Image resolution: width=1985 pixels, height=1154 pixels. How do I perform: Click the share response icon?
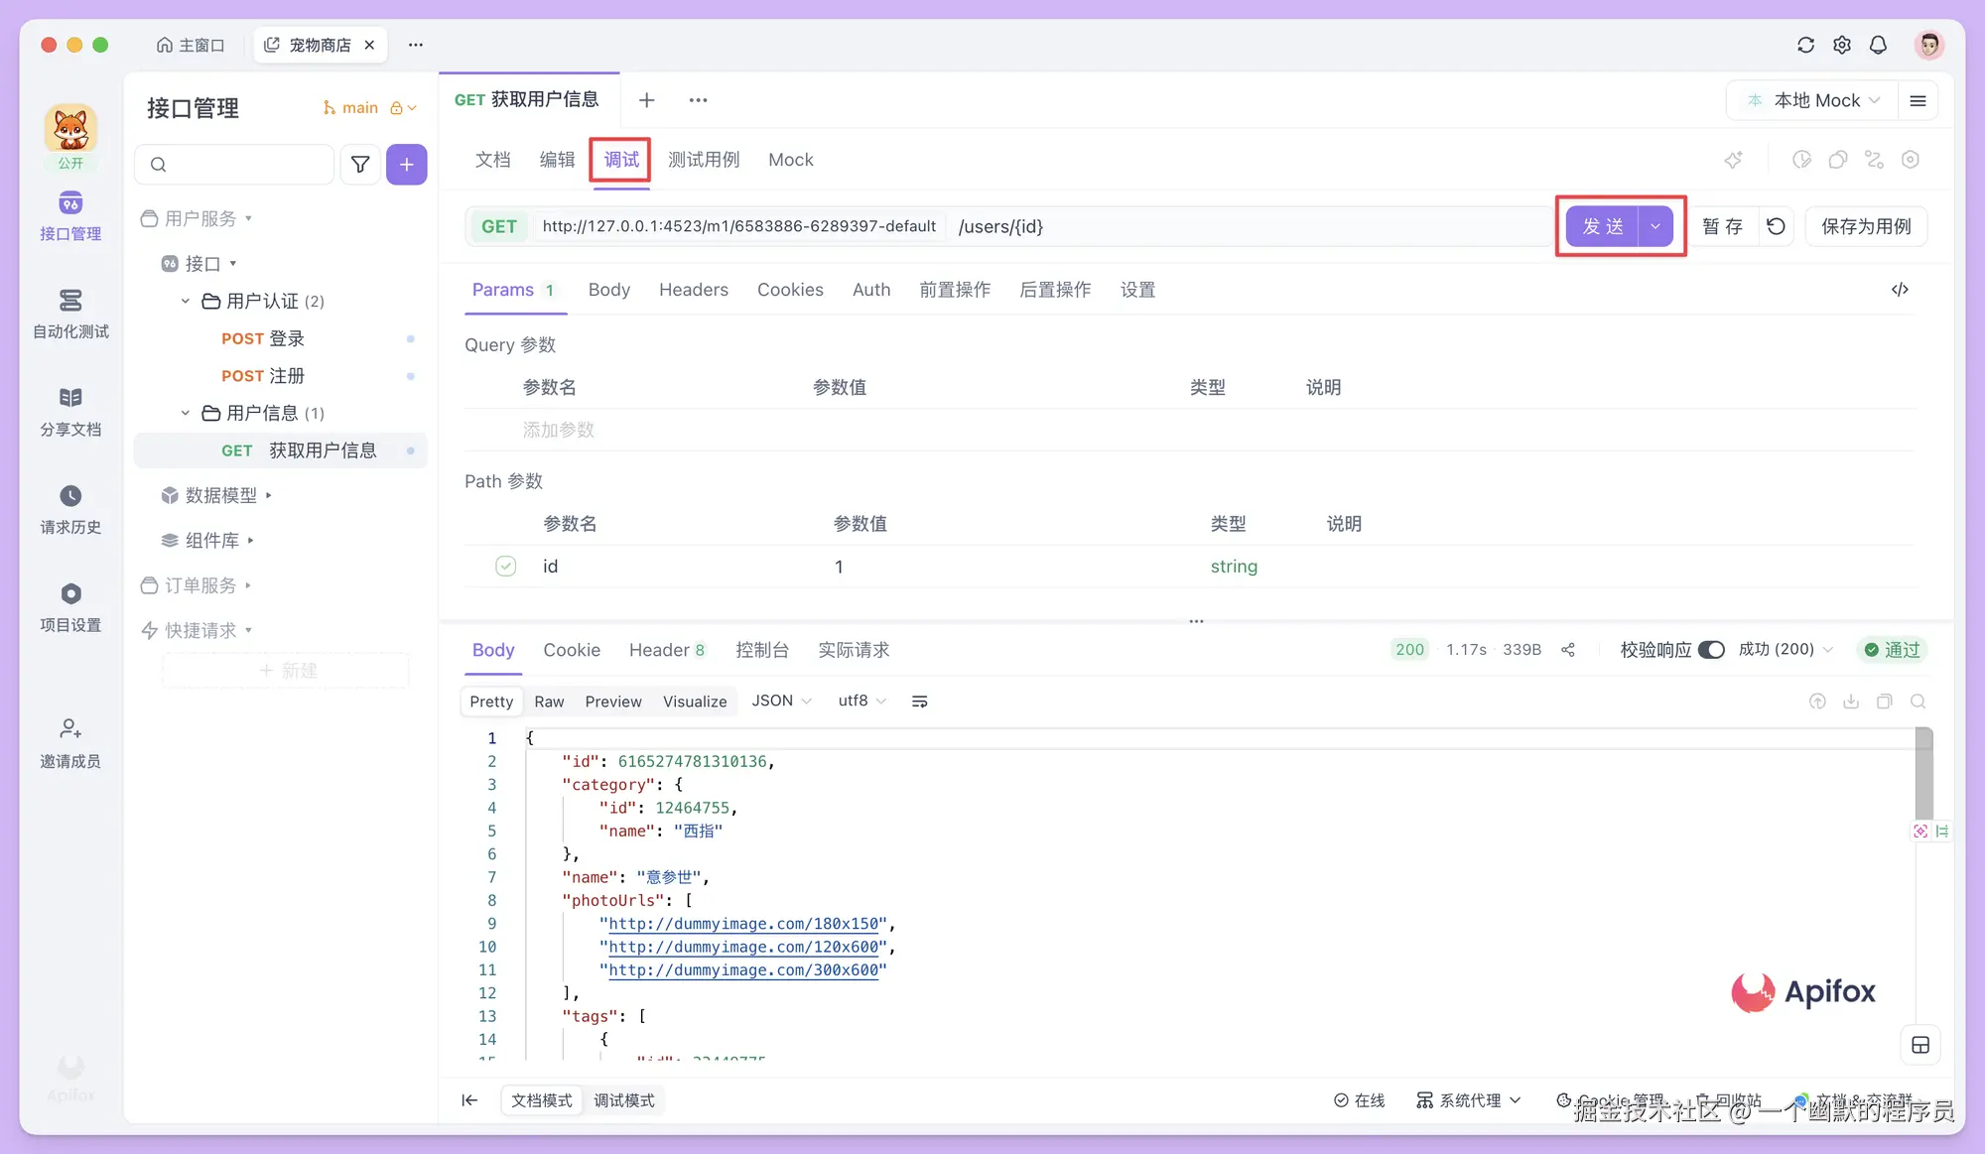click(x=1568, y=650)
